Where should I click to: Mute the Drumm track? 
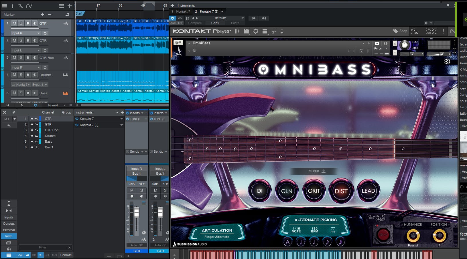tap(14, 75)
